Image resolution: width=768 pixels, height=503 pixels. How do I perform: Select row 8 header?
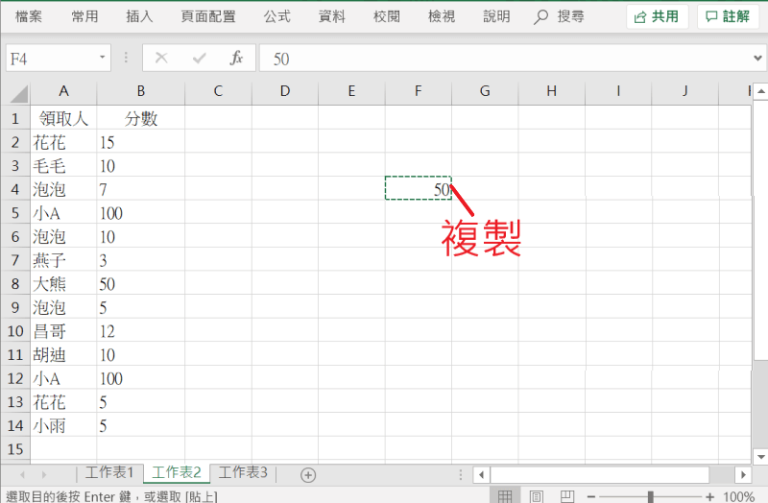pyautogui.click(x=15, y=283)
